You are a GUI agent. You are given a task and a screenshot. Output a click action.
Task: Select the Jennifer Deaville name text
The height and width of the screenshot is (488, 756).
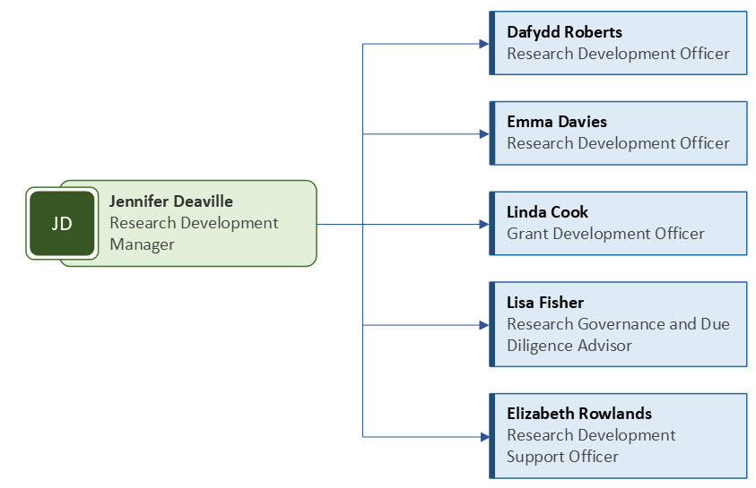tap(171, 201)
